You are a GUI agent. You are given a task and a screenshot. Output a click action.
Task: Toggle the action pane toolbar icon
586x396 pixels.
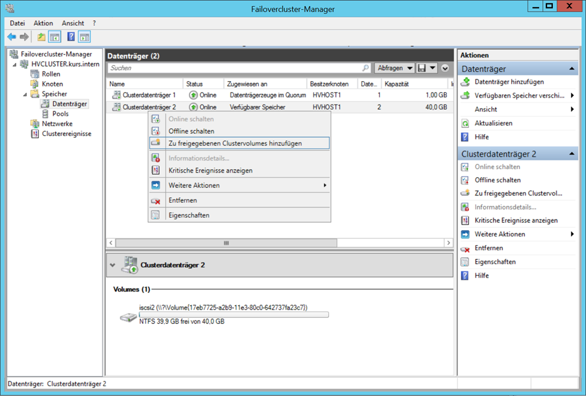85,37
